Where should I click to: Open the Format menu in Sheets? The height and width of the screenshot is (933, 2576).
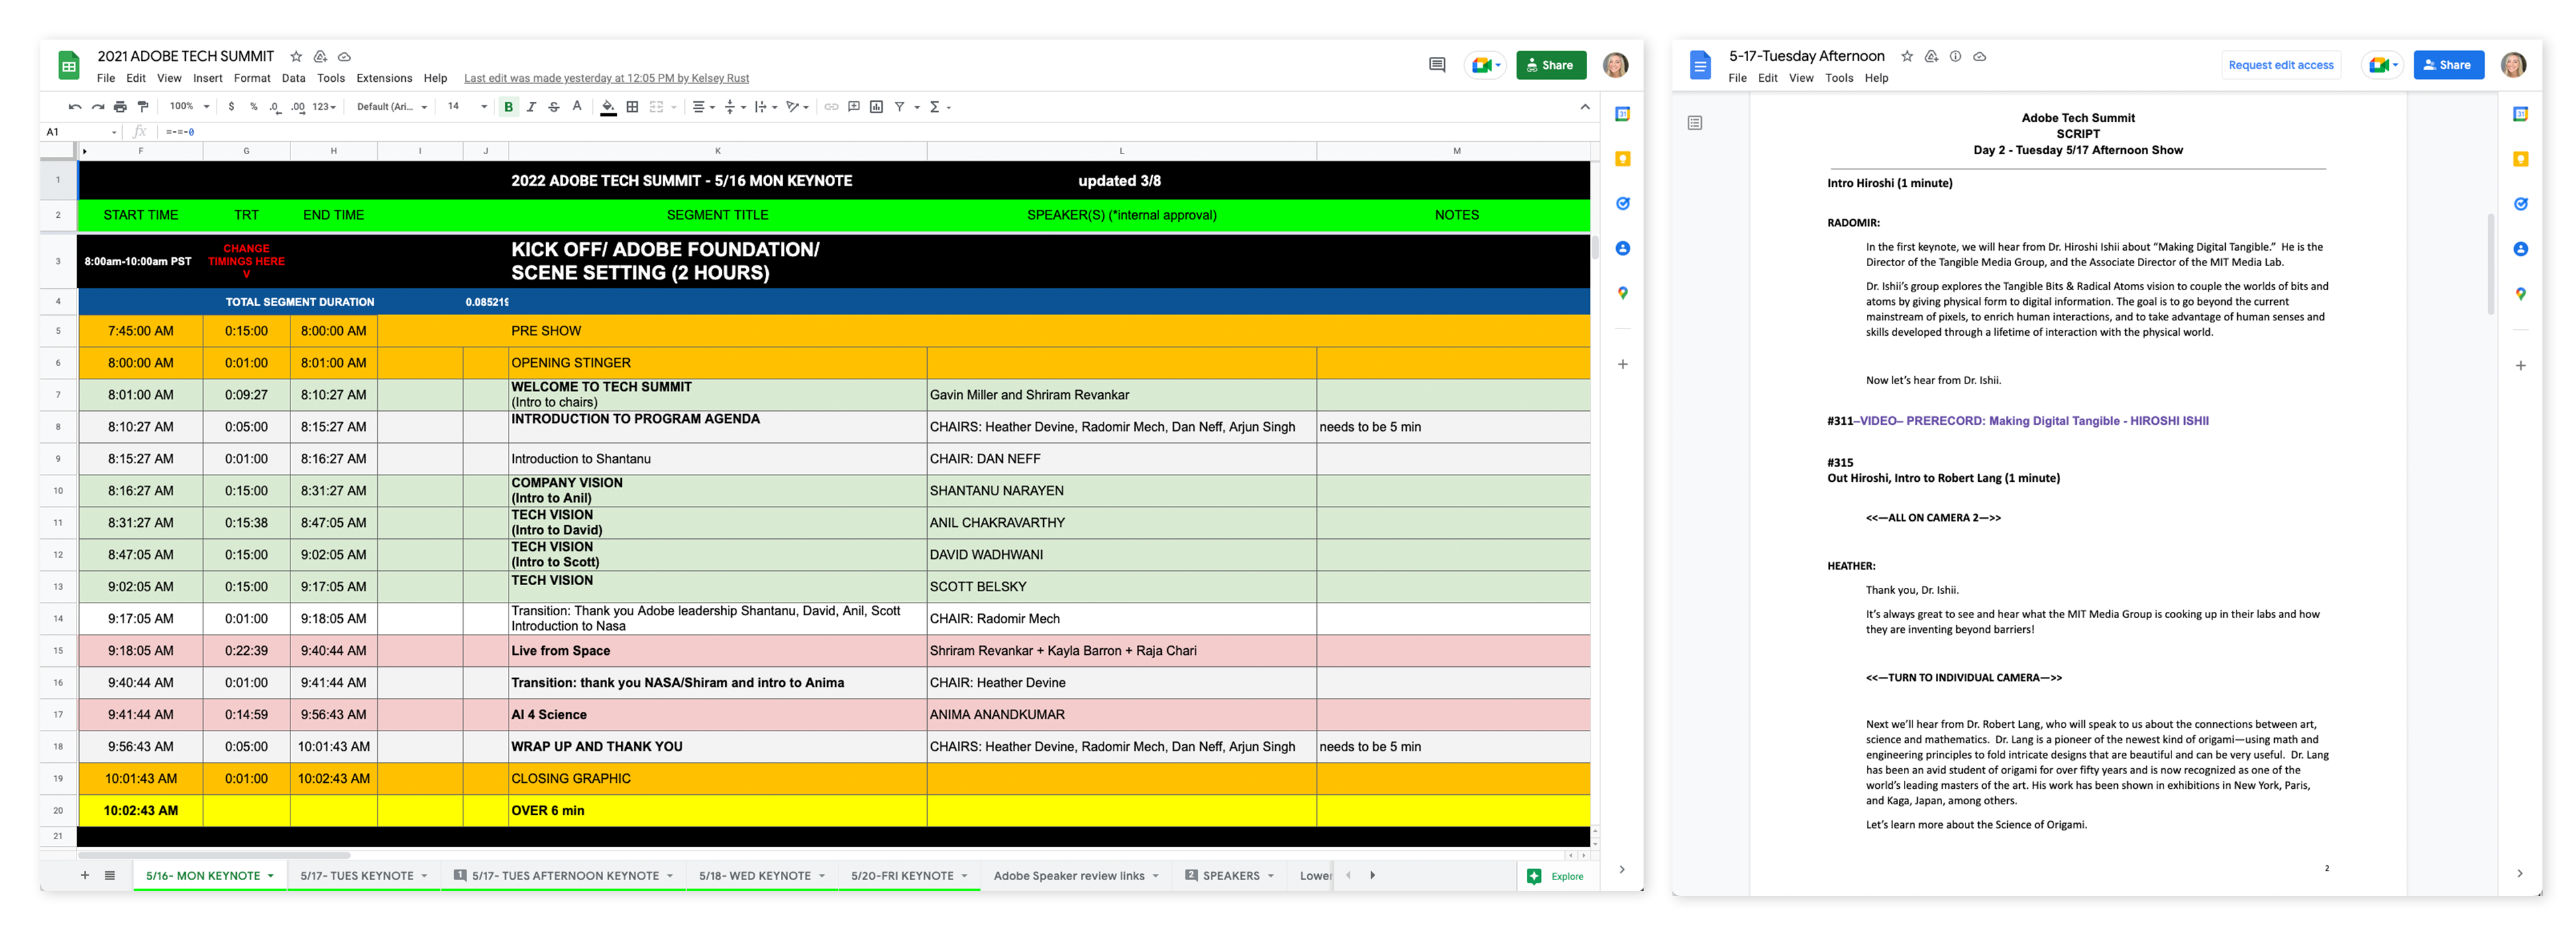click(252, 78)
